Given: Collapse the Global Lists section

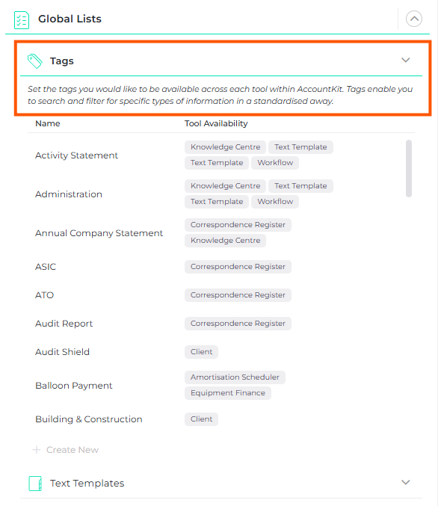Looking at the screenshot, I should (414, 19).
